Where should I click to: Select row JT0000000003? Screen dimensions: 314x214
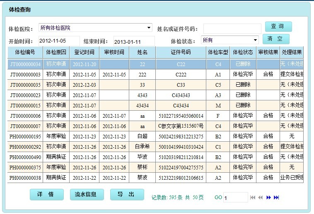(x=155, y=74)
